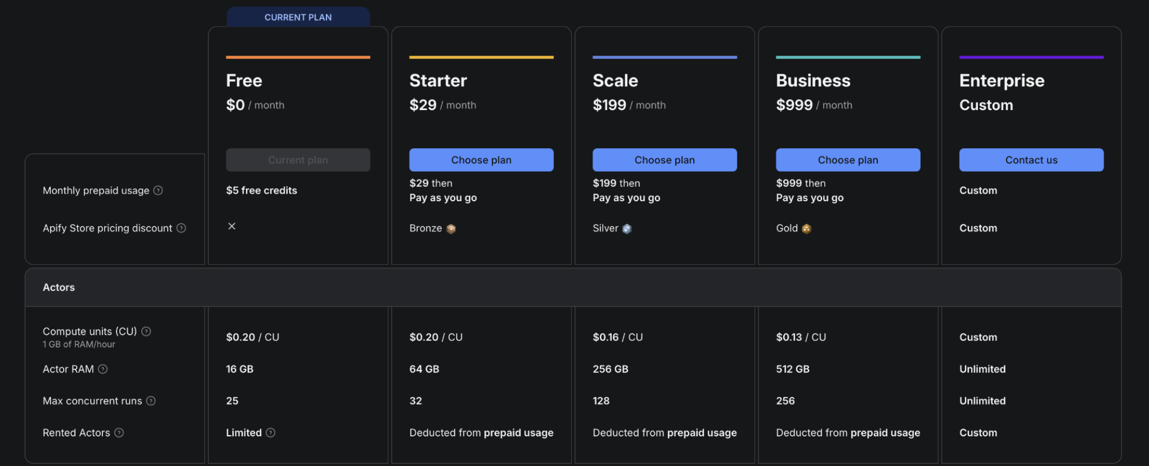Click the $999 / month price
The width and height of the screenshot is (1149, 466).
pyautogui.click(x=814, y=105)
